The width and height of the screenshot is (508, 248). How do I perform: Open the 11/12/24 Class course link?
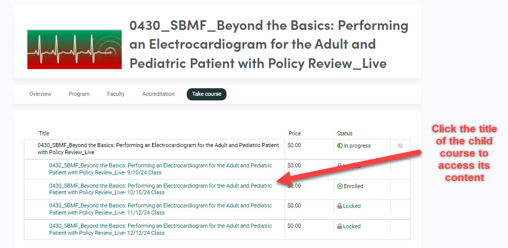pyautogui.click(x=160, y=209)
